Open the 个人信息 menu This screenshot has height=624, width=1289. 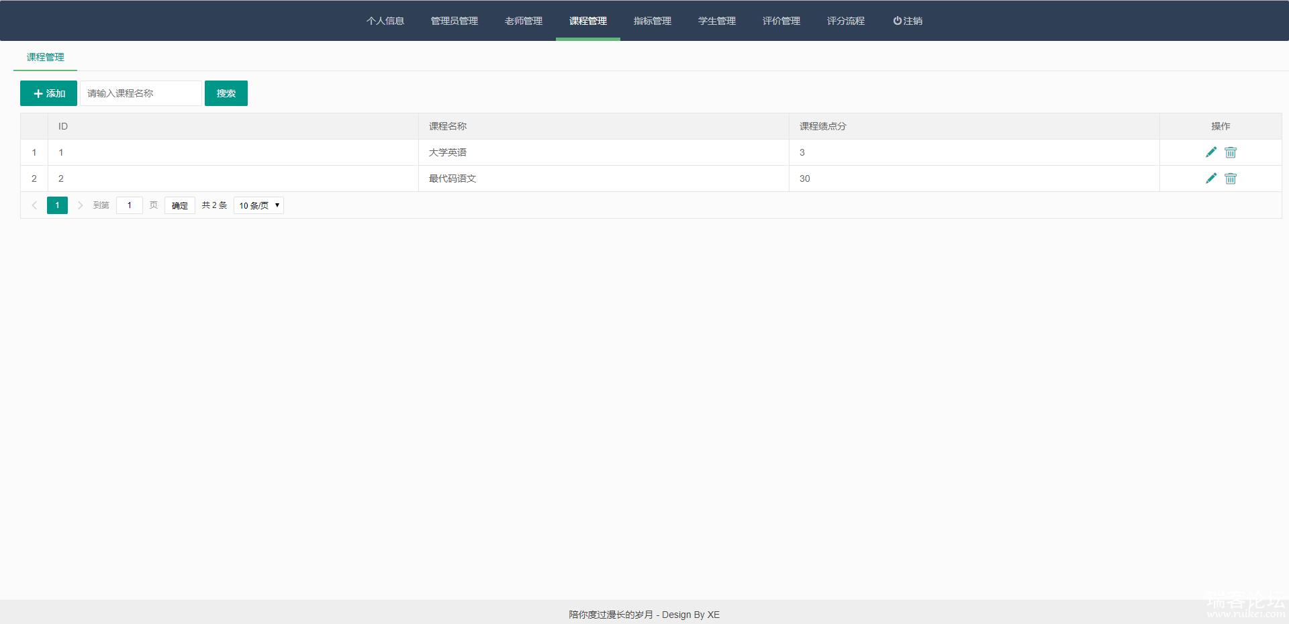[x=385, y=21]
